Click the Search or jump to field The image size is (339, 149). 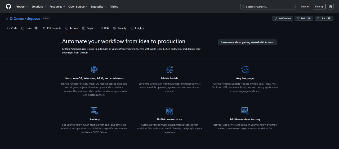pos(269,7)
